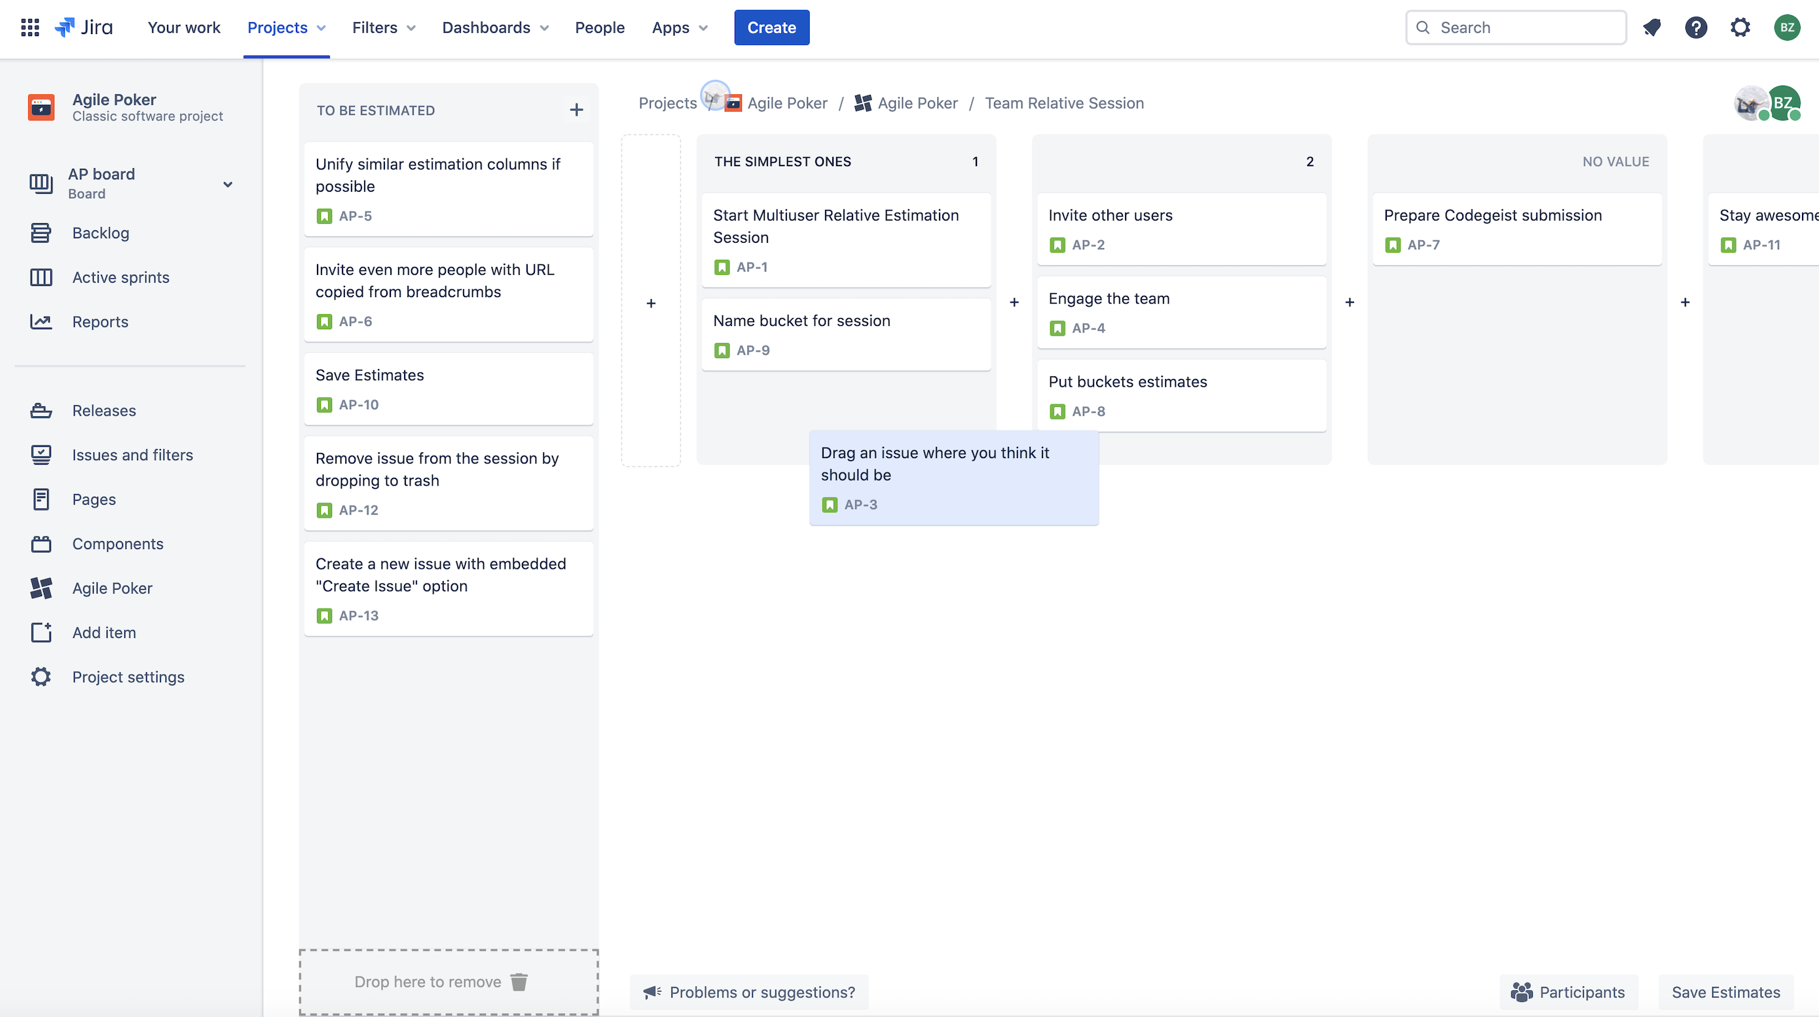Select the AP-3 drag issue card
This screenshot has height=1017, width=1819.
(953, 477)
